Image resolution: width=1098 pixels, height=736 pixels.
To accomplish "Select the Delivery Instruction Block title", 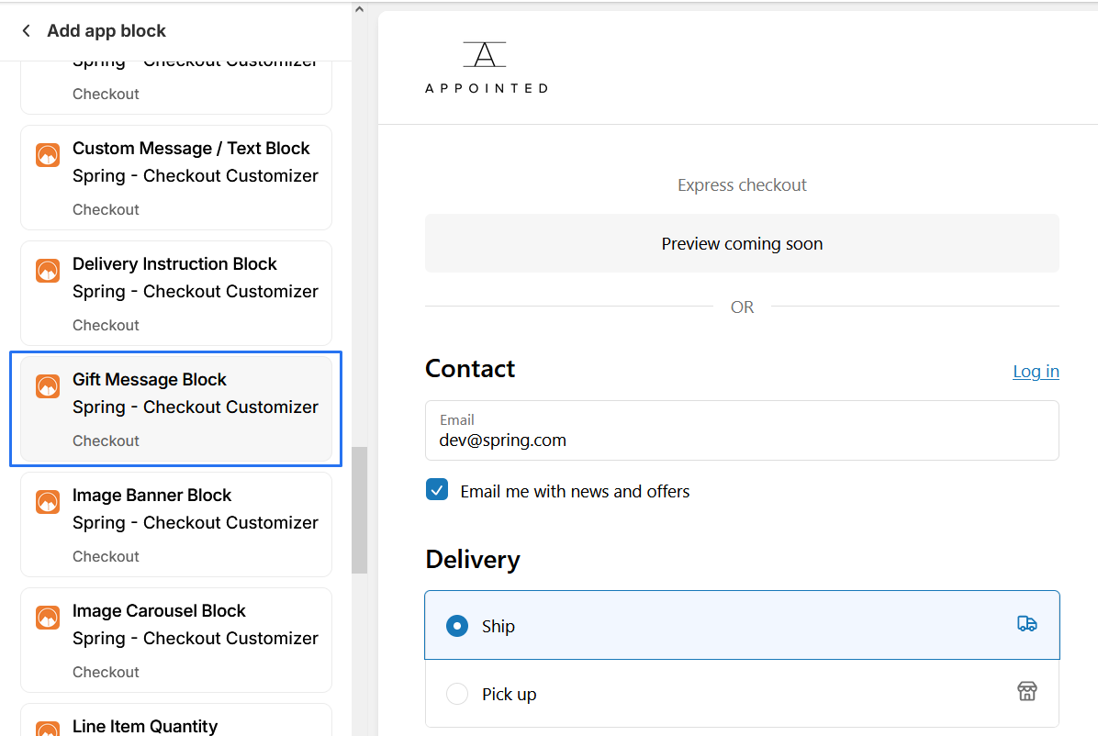I will [174, 263].
